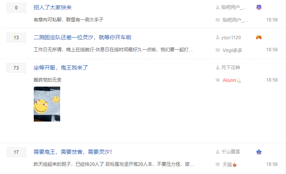
Task: Click the reply count box showing 13
Action: pos(16,38)
